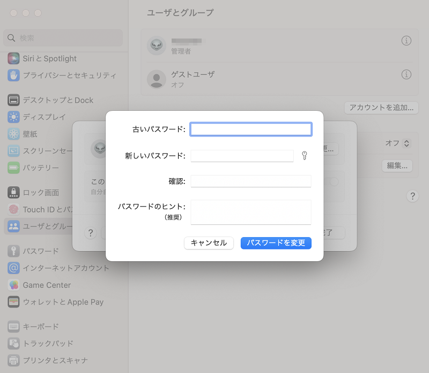Click the 新しいパスワード field
Image resolution: width=429 pixels, height=373 pixels.
point(242,156)
